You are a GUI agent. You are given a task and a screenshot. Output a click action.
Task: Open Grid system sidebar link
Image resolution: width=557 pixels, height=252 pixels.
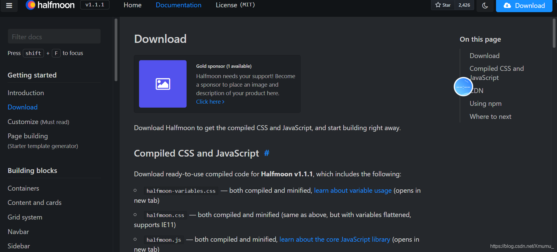coord(25,217)
